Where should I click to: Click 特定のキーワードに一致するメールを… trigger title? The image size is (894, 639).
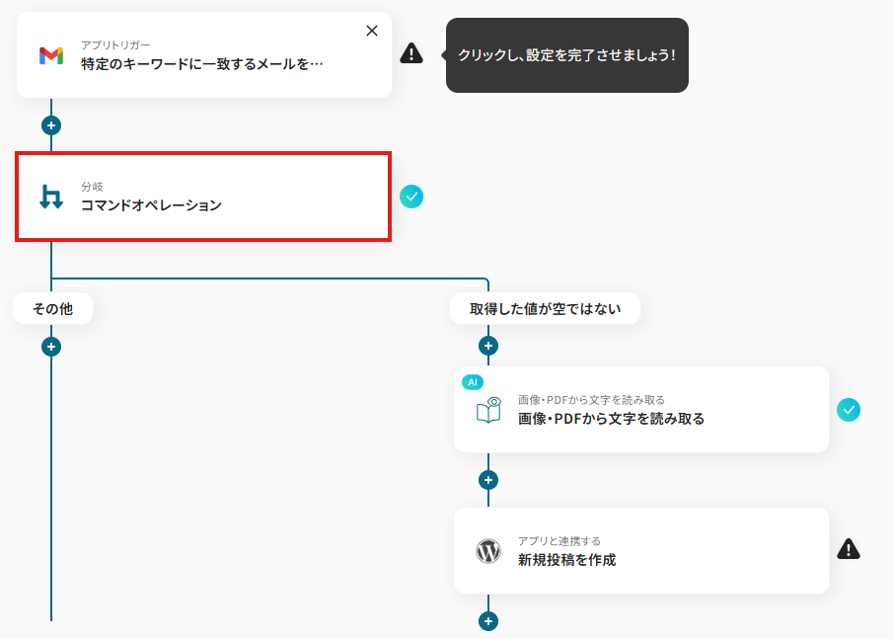click(x=202, y=64)
